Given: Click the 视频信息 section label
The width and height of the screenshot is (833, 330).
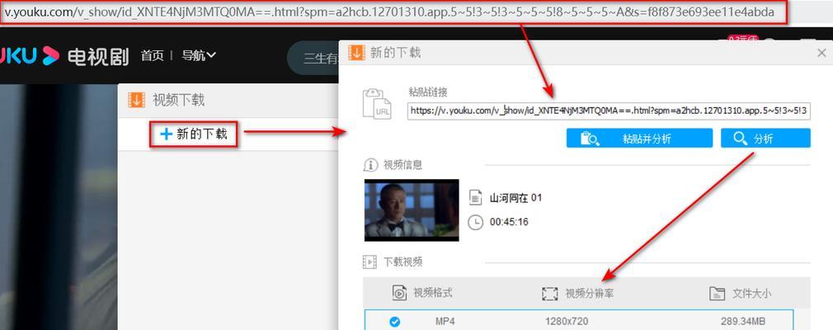Looking at the screenshot, I should (x=402, y=165).
